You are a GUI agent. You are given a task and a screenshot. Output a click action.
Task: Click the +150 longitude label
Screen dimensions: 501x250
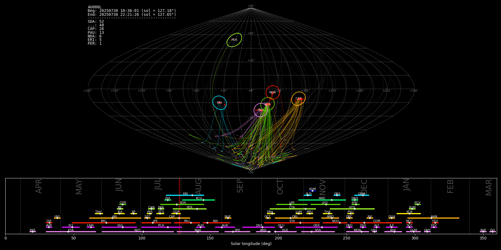114,91
